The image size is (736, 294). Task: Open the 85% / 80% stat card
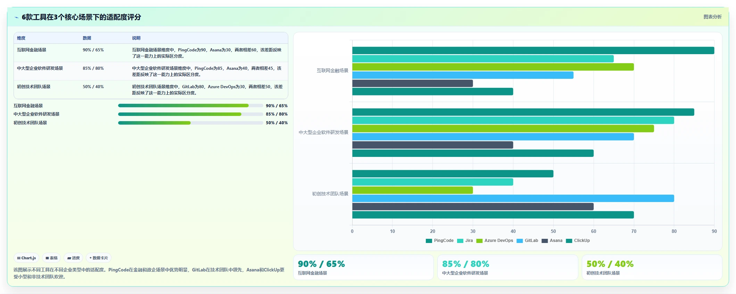[507, 267]
